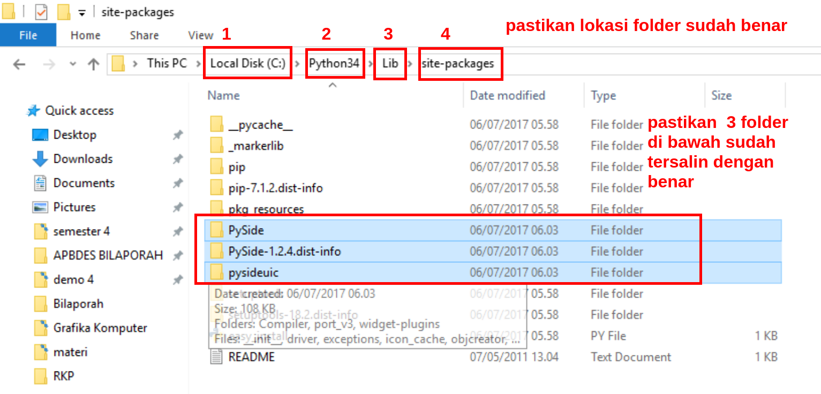Open demo 4 folder in sidebar
This screenshot has height=394, width=821.
point(73,279)
